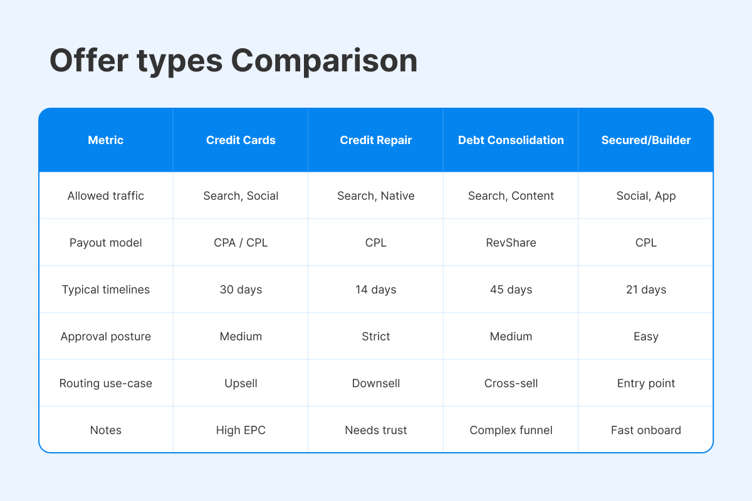Select the Credit Repair column header
The height and width of the screenshot is (501, 752).
pyautogui.click(x=376, y=140)
